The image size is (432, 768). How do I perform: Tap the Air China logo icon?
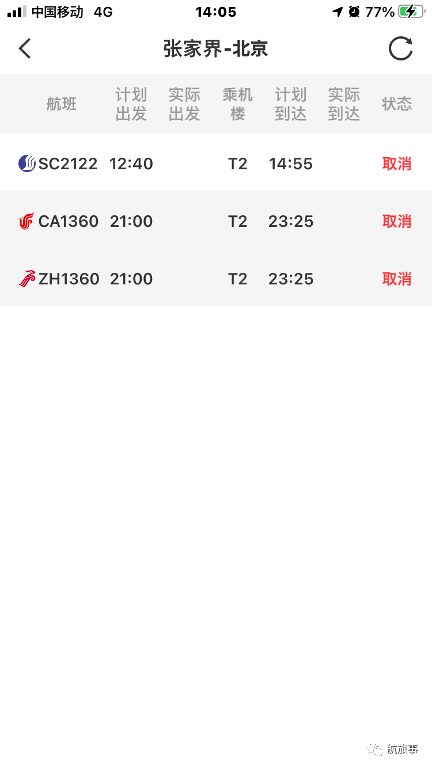click(26, 221)
